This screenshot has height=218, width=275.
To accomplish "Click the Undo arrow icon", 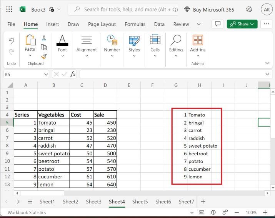I will pos(12,41).
